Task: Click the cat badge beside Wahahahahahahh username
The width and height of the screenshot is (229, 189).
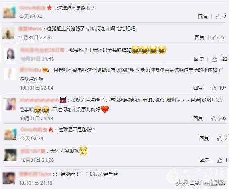Action: (x=63, y=100)
